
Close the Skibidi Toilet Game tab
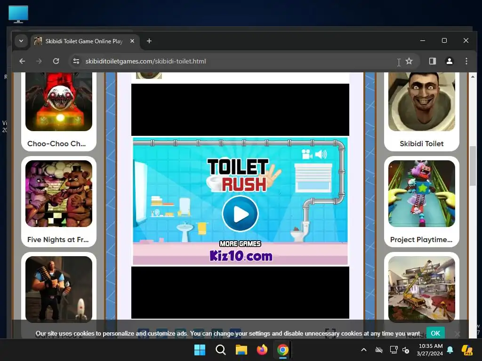(132, 41)
